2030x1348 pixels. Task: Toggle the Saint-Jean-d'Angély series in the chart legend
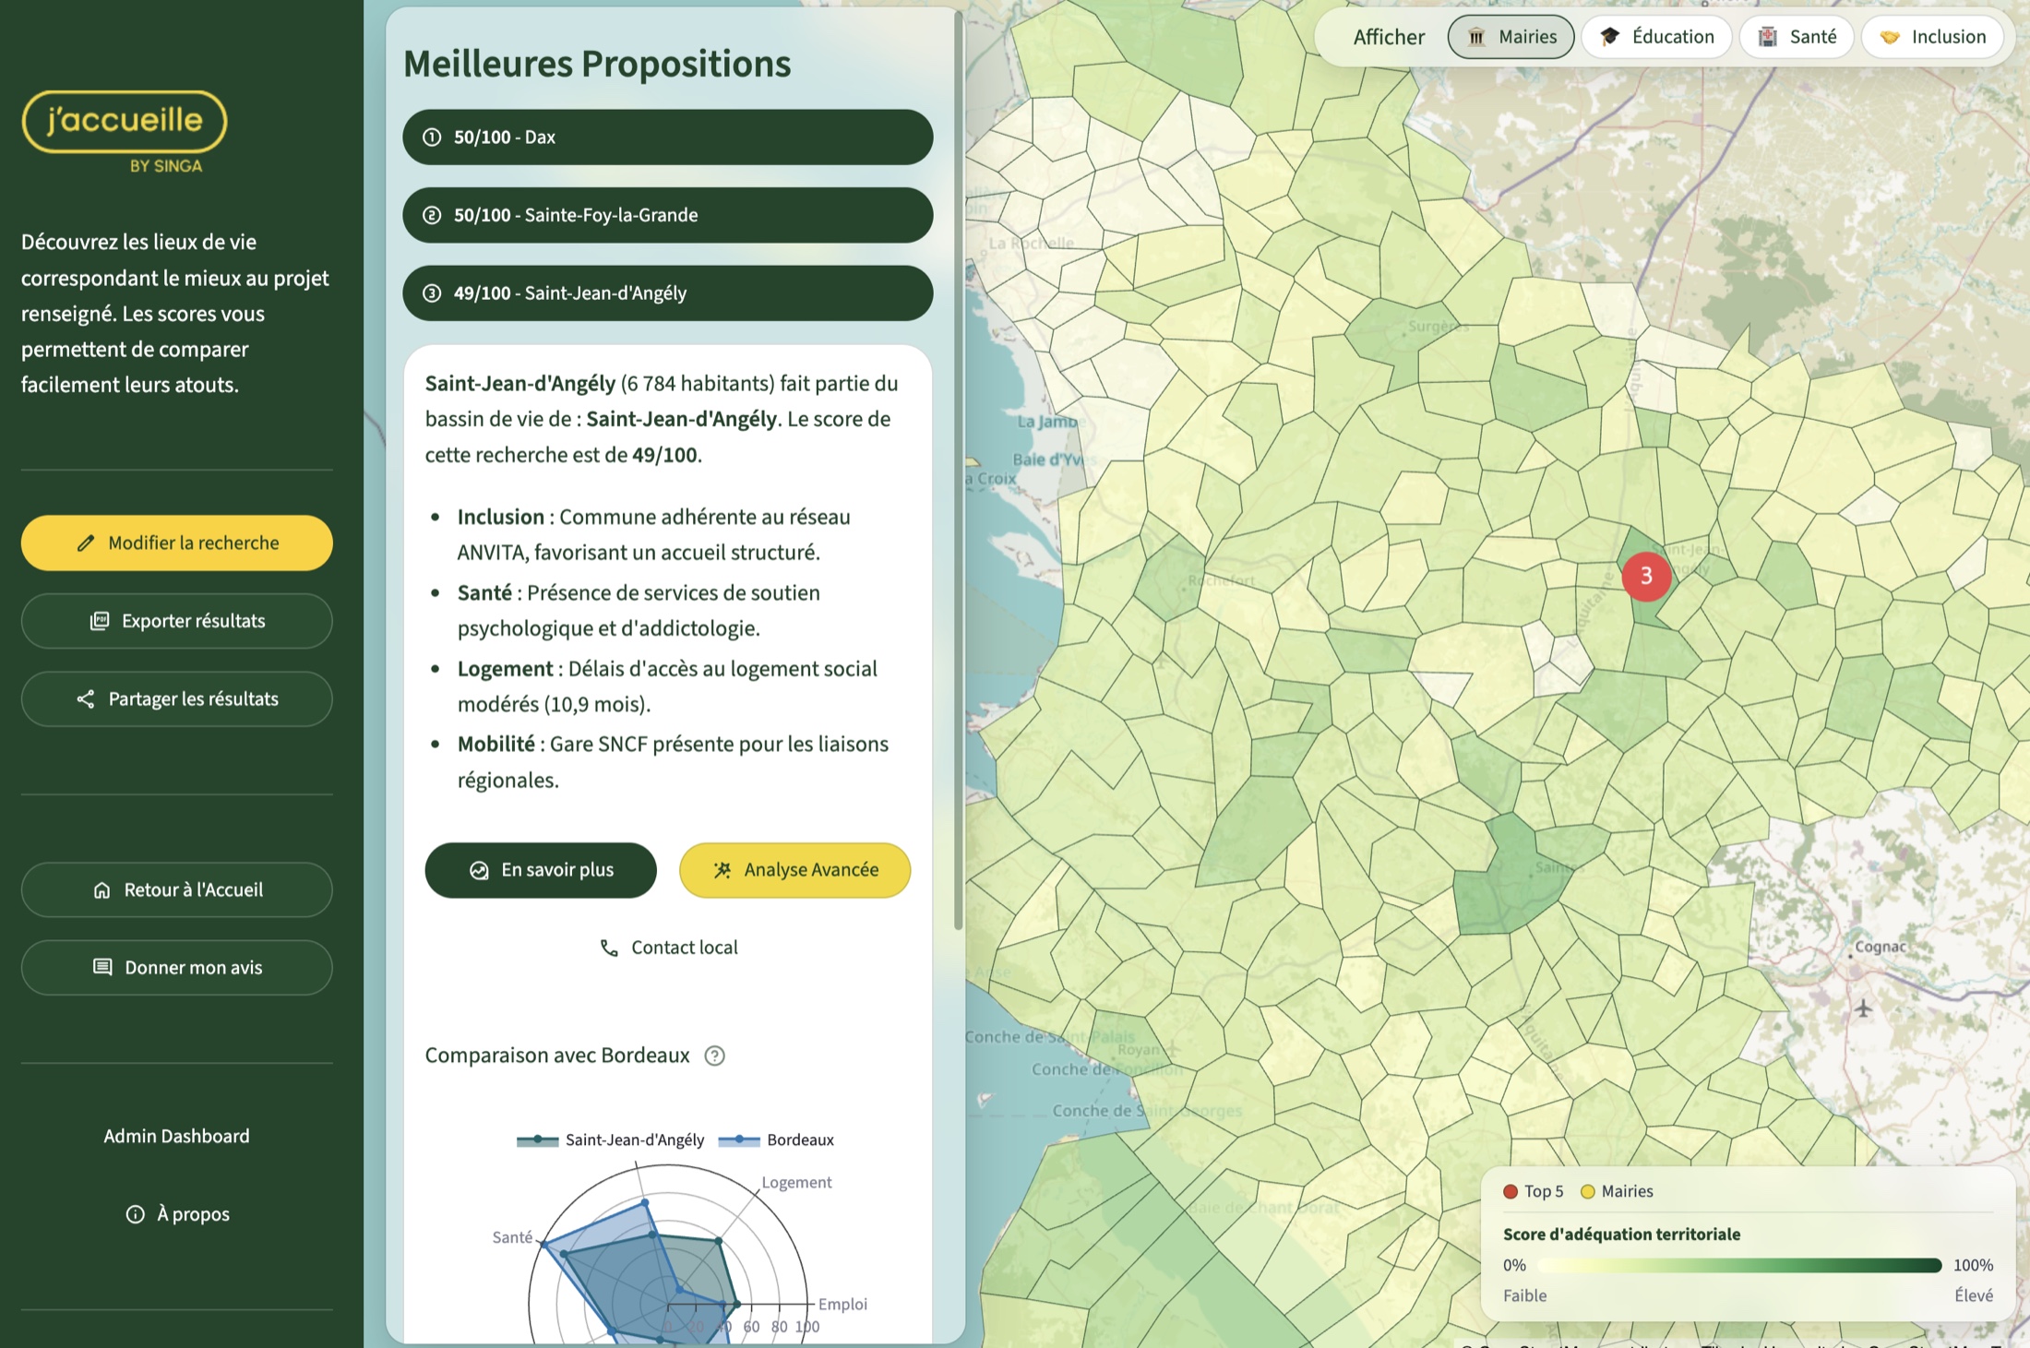click(x=610, y=1140)
